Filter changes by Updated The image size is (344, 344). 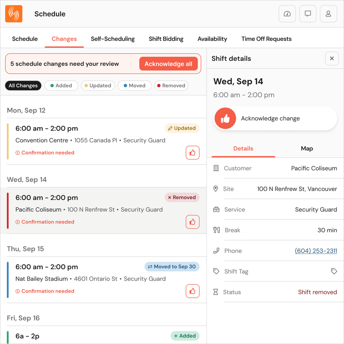coord(98,86)
